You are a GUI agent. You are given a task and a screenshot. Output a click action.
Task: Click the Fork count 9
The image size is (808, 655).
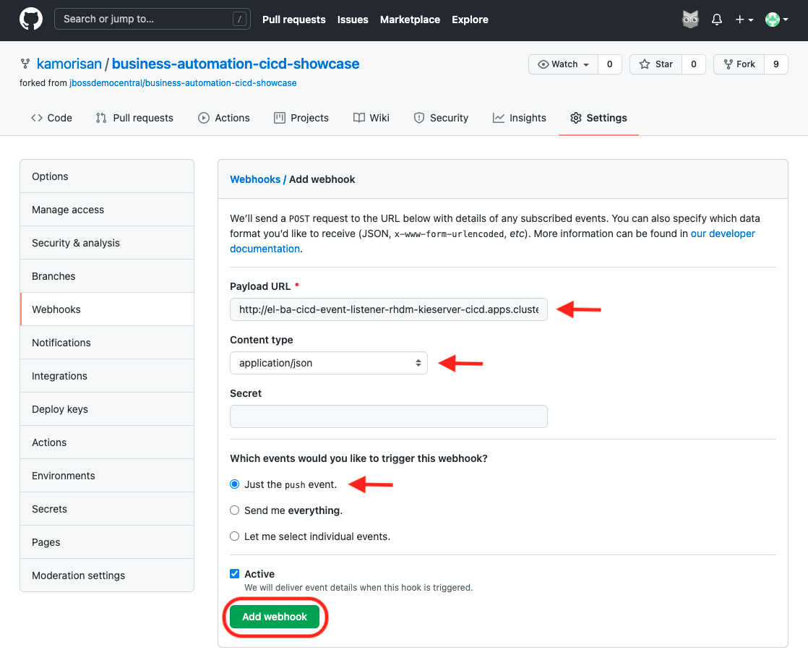(776, 64)
